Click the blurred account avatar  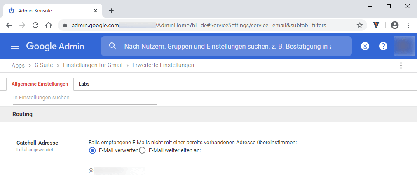click(404, 46)
